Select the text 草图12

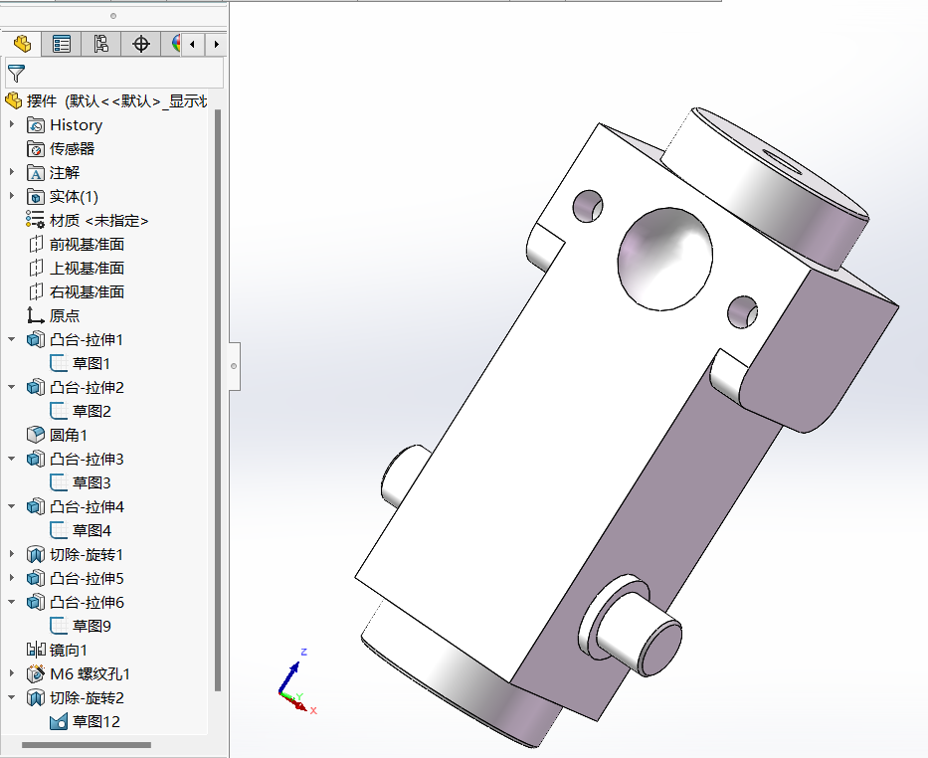tap(95, 721)
